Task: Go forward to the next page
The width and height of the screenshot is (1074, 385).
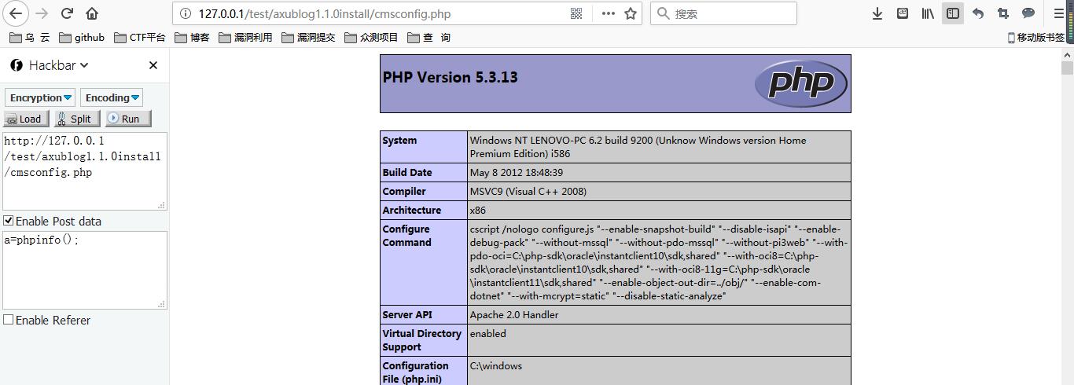Action: pos(42,13)
